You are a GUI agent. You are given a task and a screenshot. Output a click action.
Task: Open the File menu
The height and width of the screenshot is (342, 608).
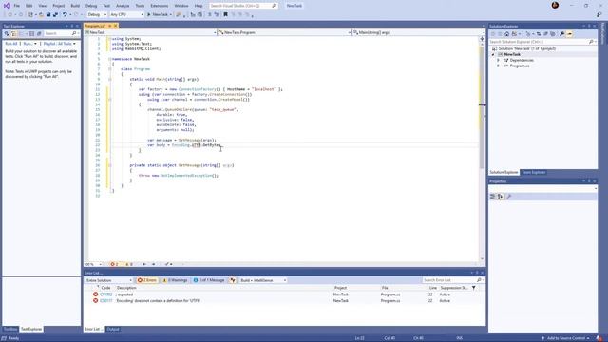[x=17, y=6]
